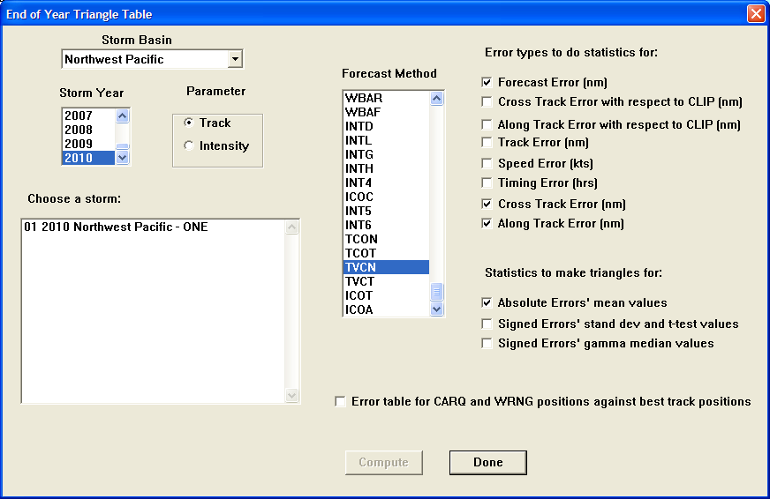Enable Timing Error (hrs) checkbox
770x499 pixels.
pos(487,183)
